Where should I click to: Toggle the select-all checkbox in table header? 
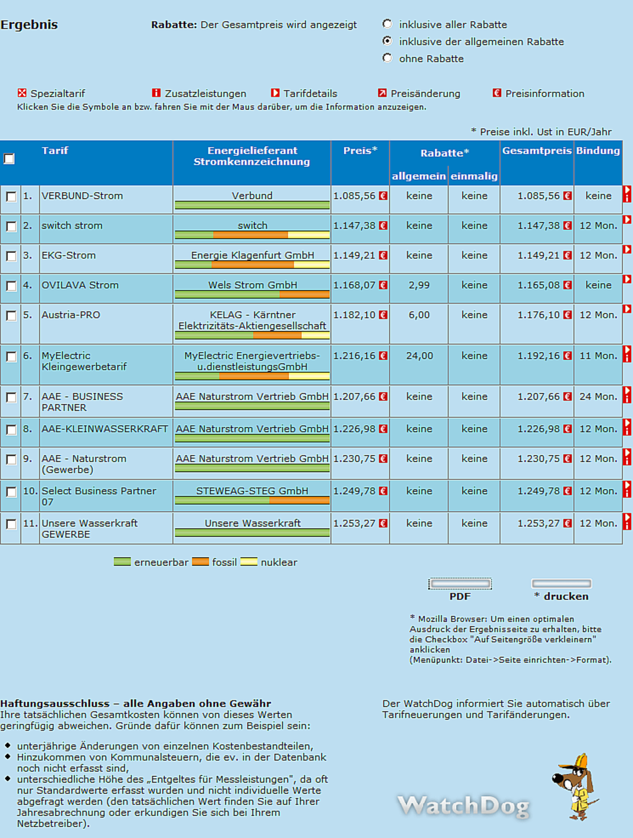(9, 158)
